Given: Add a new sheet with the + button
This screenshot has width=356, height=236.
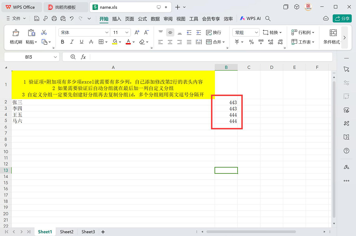Looking at the screenshot, I should point(103,232).
